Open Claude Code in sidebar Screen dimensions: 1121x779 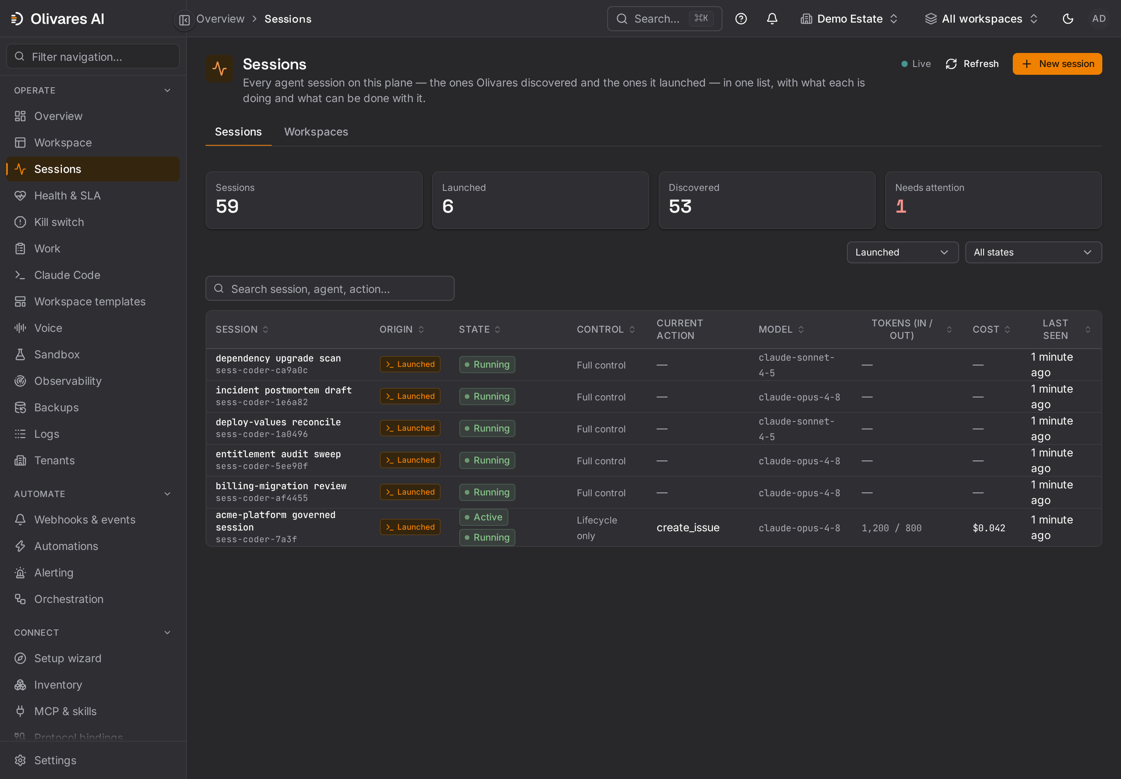tap(93, 275)
